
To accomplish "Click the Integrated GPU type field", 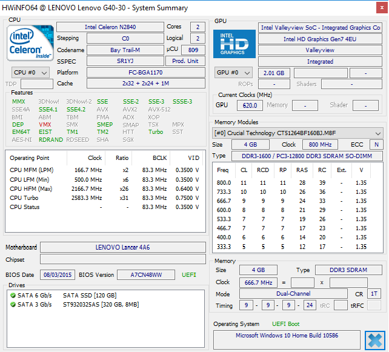I will [x=320, y=62].
